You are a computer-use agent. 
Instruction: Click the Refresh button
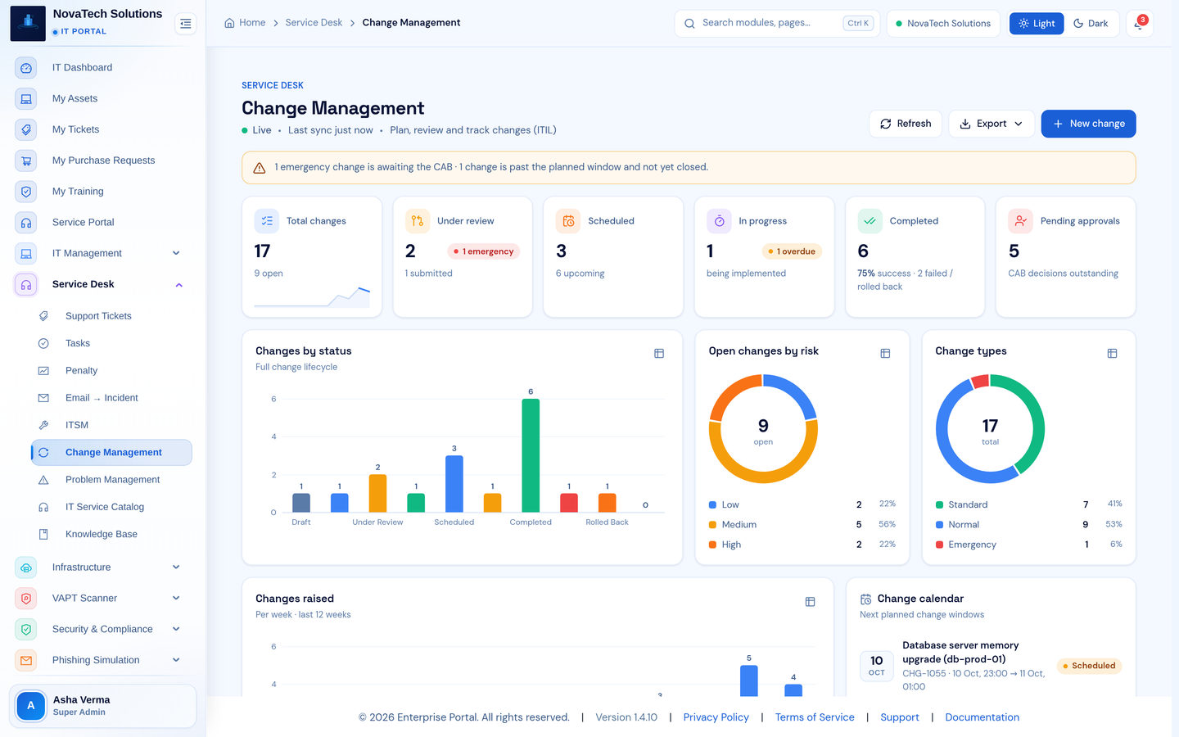point(906,124)
